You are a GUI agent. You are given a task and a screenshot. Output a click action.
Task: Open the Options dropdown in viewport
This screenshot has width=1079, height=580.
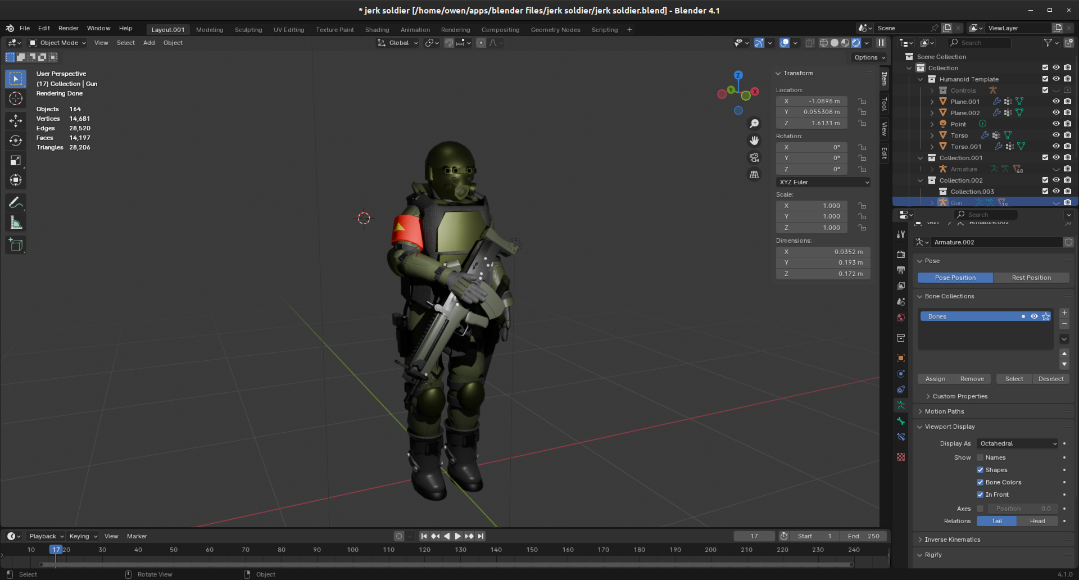tap(869, 57)
